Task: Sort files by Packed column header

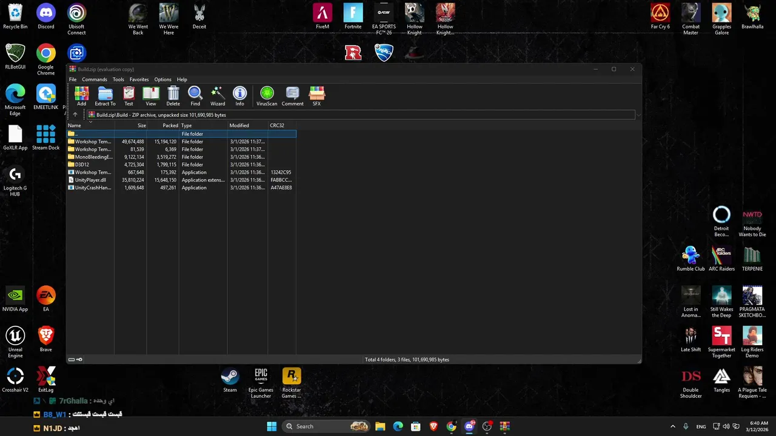Action: click(x=163, y=125)
